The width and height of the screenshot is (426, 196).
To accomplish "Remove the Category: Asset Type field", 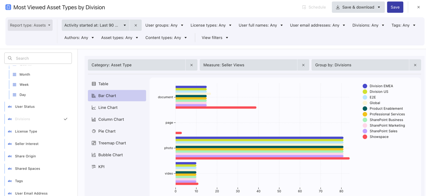I will 192,65.
